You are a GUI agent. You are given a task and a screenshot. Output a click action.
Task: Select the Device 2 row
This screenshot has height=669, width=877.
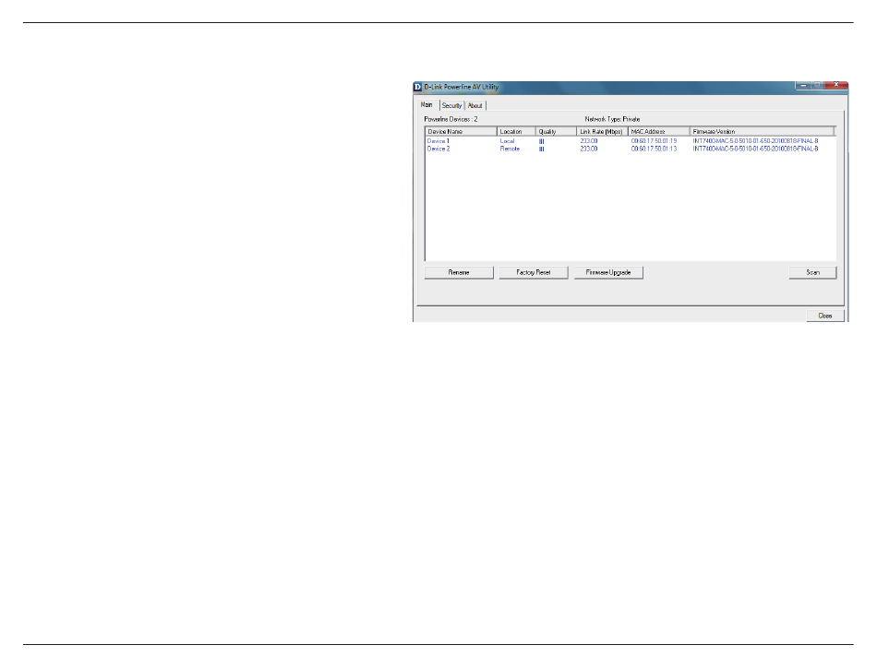(x=631, y=149)
